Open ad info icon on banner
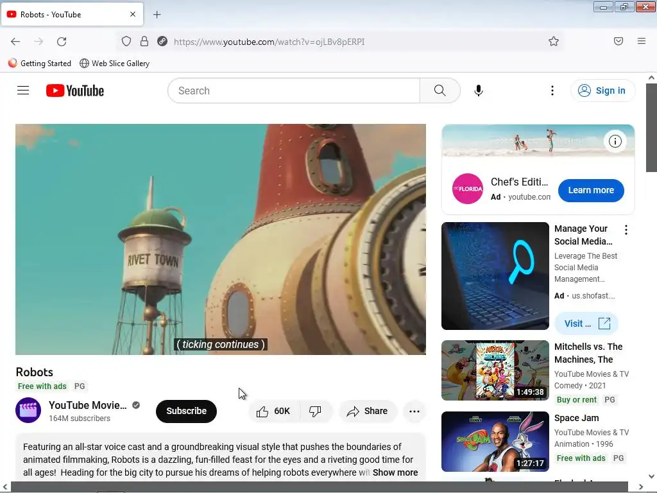The width and height of the screenshot is (657, 493). point(615,141)
